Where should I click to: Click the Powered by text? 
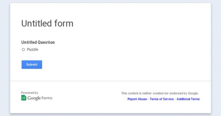(x=30, y=93)
